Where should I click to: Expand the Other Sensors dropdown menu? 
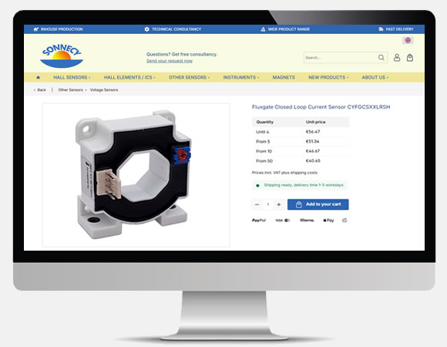189,78
